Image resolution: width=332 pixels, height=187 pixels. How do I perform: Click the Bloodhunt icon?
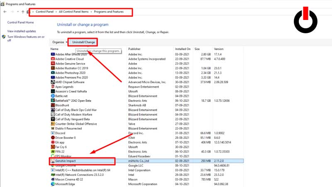click(x=53, y=105)
